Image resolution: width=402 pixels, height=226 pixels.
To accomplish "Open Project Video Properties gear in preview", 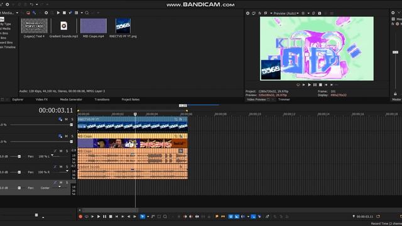I will tap(247, 13).
